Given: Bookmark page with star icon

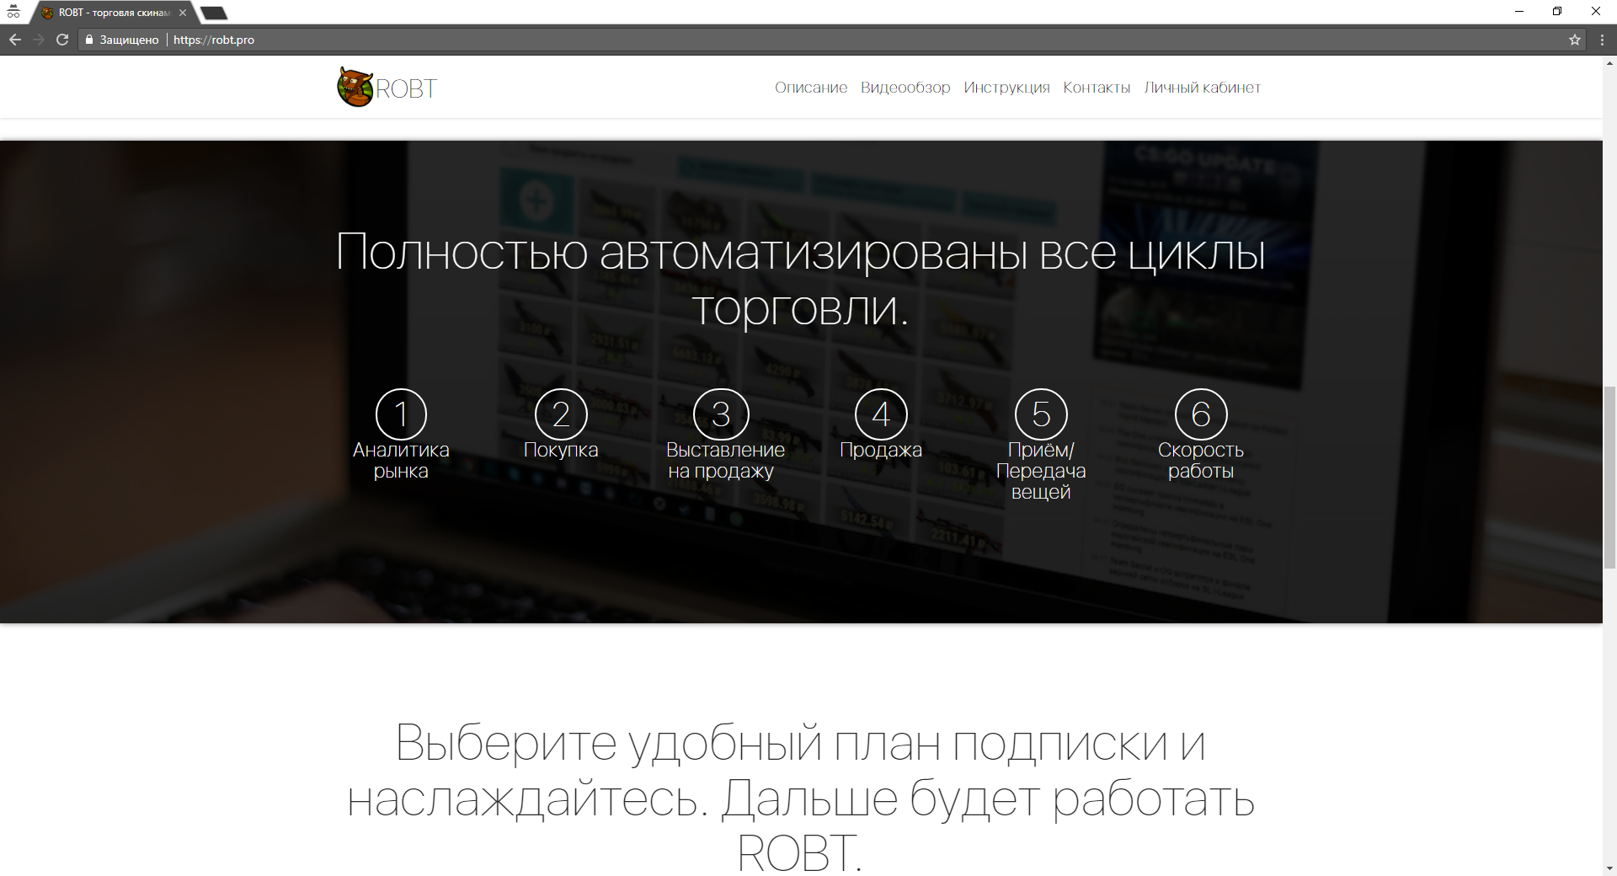Looking at the screenshot, I should 1574,40.
